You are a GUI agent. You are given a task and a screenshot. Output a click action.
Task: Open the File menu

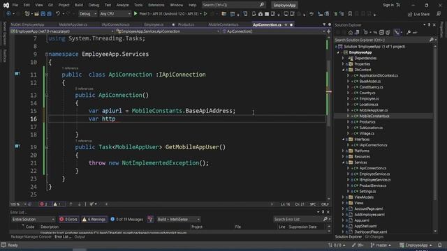(15, 5)
